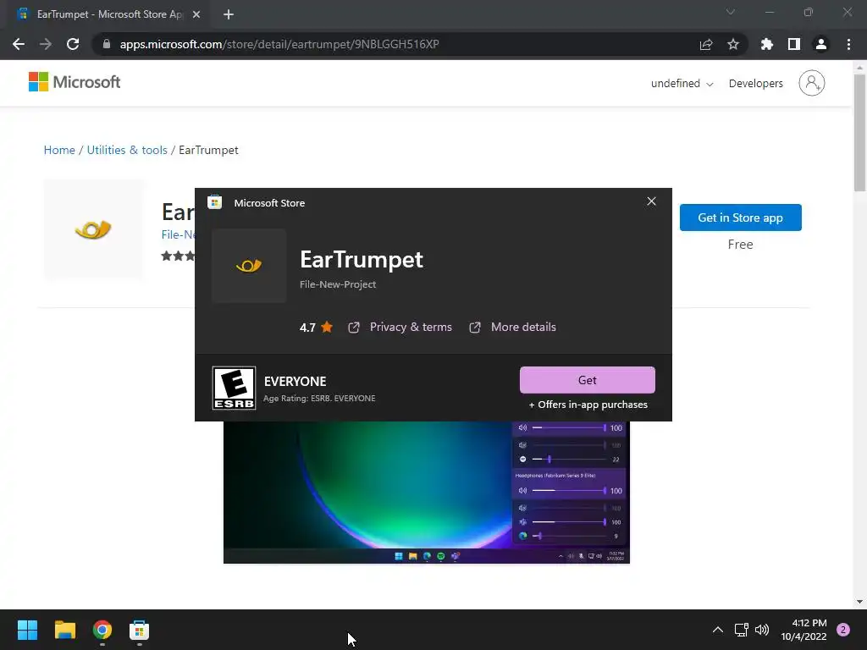Click the File-New-Project publisher text in popup
Screen dimensions: 867x650
pyautogui.click(x=338, y=284)
